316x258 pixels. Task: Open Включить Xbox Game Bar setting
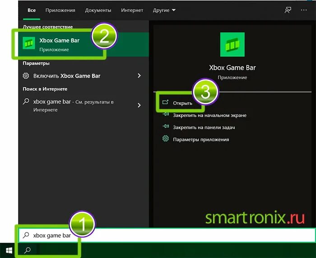click(x=84, y=76)
